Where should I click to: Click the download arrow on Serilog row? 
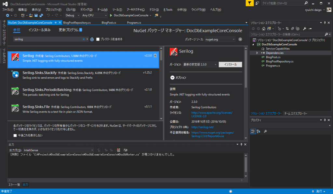click(x=155, y=55)
